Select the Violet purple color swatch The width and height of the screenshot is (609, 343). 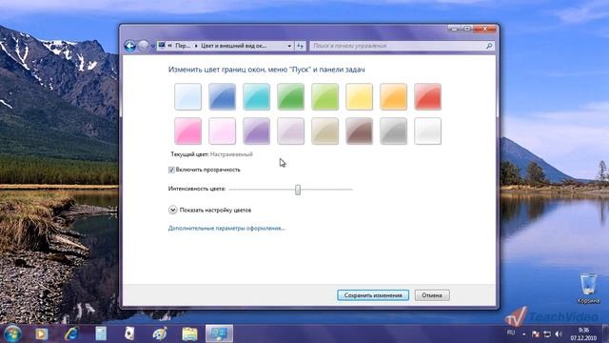[256, 131]
